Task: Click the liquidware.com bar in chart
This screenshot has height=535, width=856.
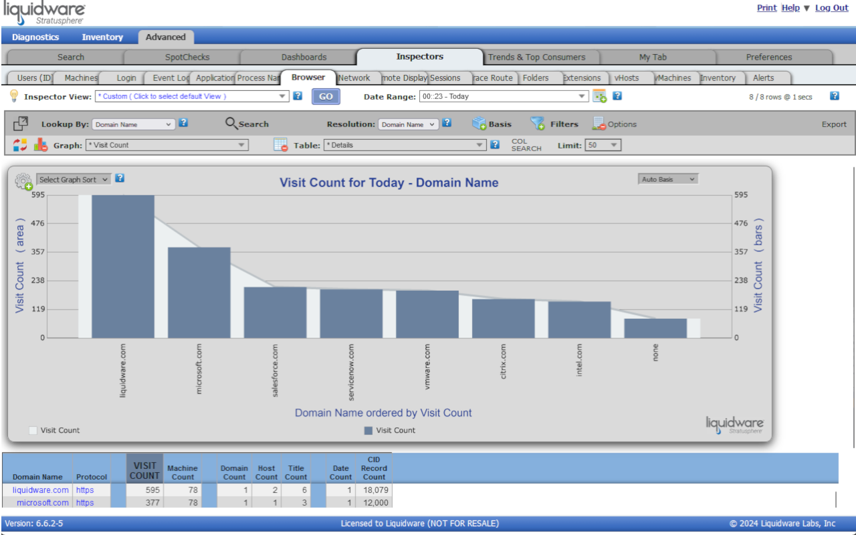Action: [x=123, y=266]
